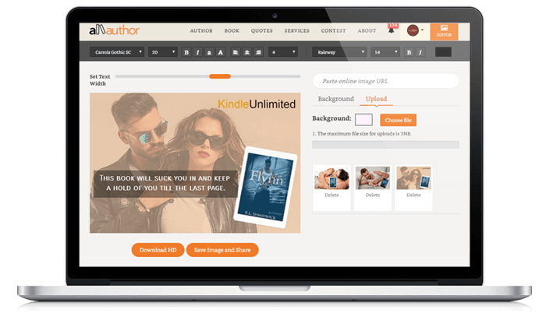Toggle italic beside the size 14 dropdown
The width and height of the screenshot is (546, 313).
click(420, 52)
